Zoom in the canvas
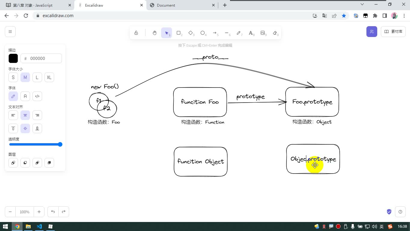 point(39,212)
